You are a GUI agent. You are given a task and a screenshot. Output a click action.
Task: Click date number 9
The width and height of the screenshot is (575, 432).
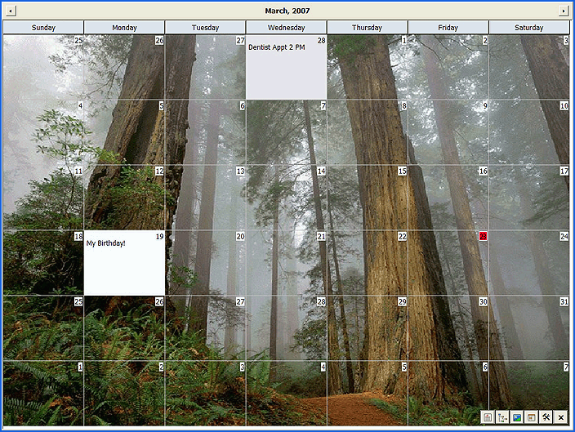[x=485, y=106]
